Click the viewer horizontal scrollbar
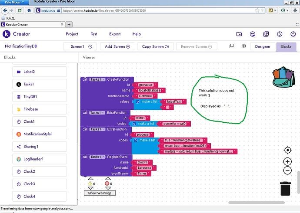 click(257, 203)
